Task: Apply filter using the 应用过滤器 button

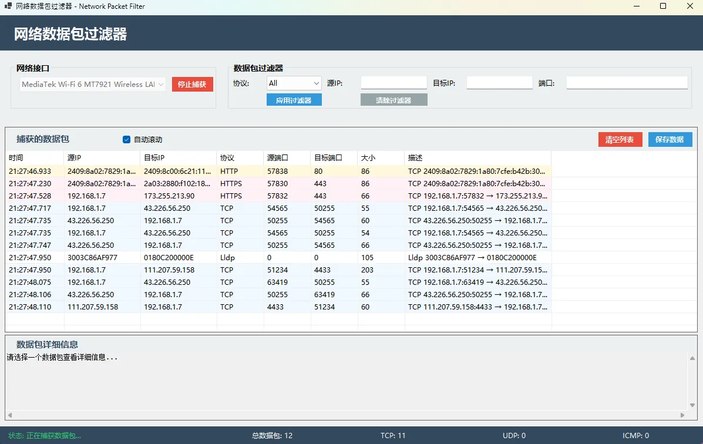Action: pos(294,100)
